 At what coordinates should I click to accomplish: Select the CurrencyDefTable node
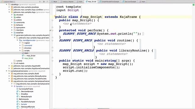tap(26, 89)
